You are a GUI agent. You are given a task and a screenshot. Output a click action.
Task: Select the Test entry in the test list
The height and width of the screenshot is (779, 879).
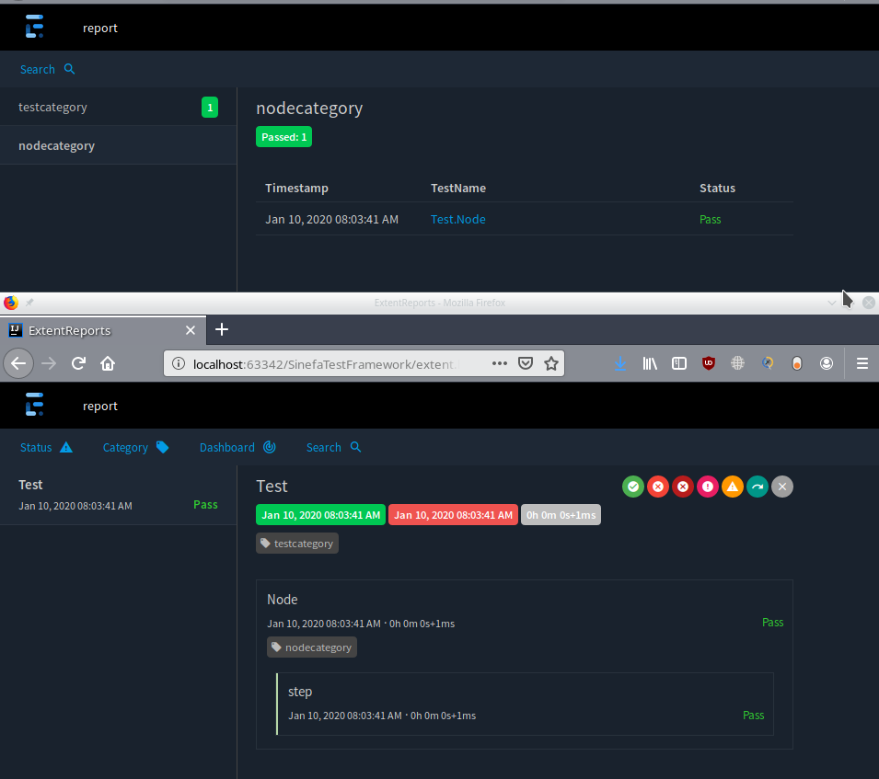click(119, 495)
